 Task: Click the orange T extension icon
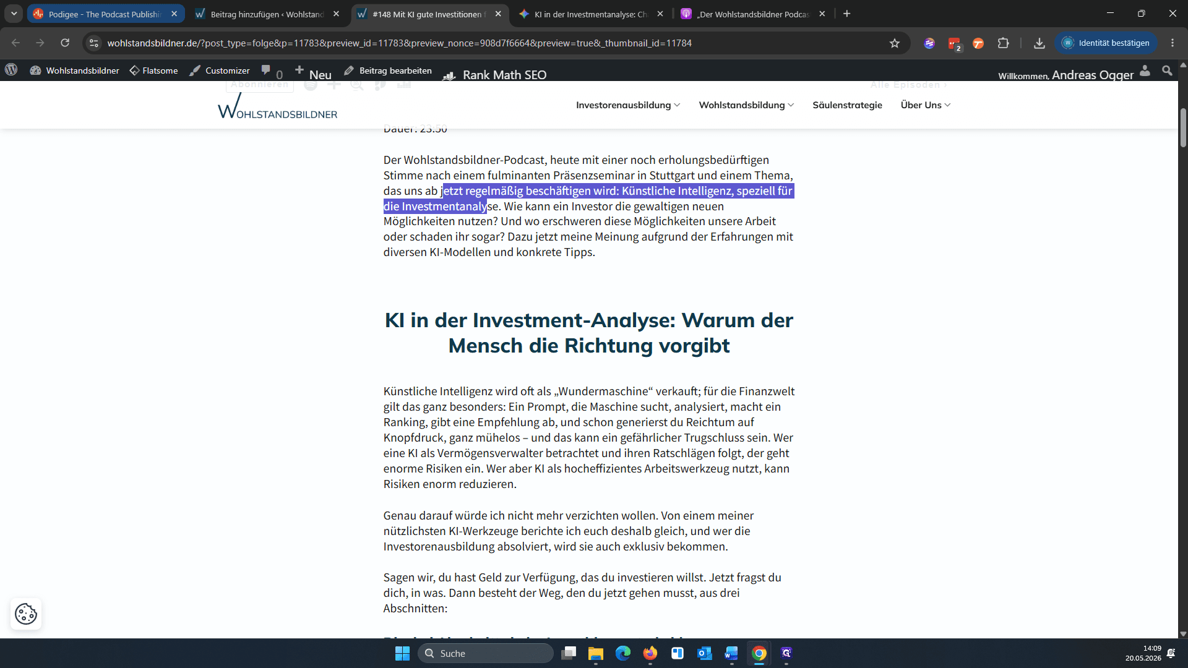pos(978,43)
